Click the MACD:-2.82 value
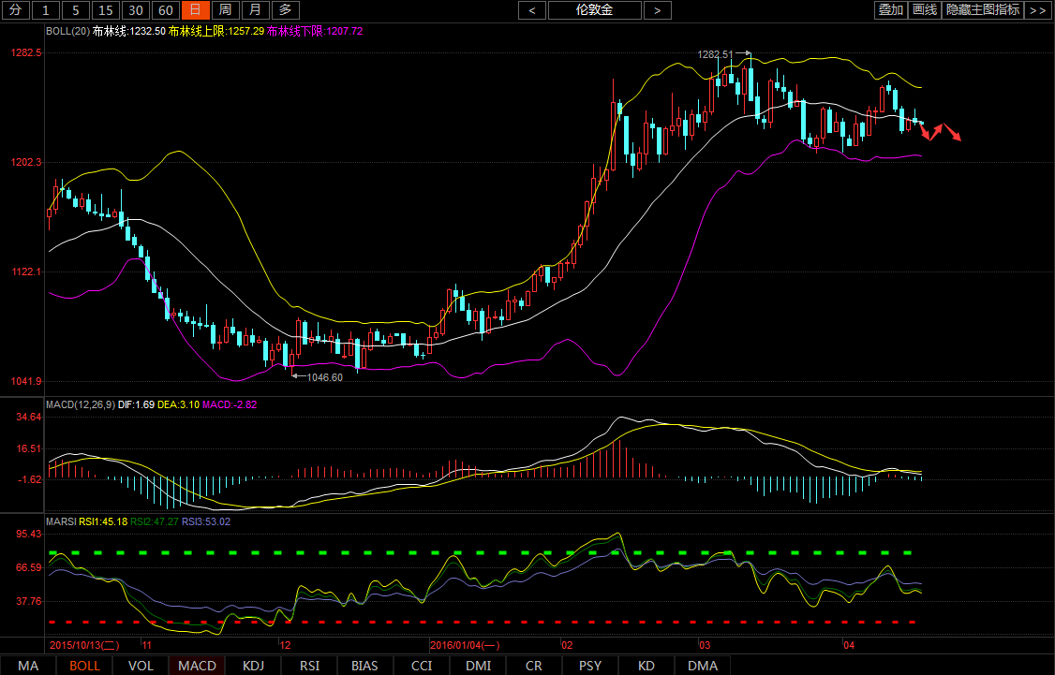Image resolution: width=1055 pixels, height=675 pixels. pyautogui.click(x=230, y=404)
